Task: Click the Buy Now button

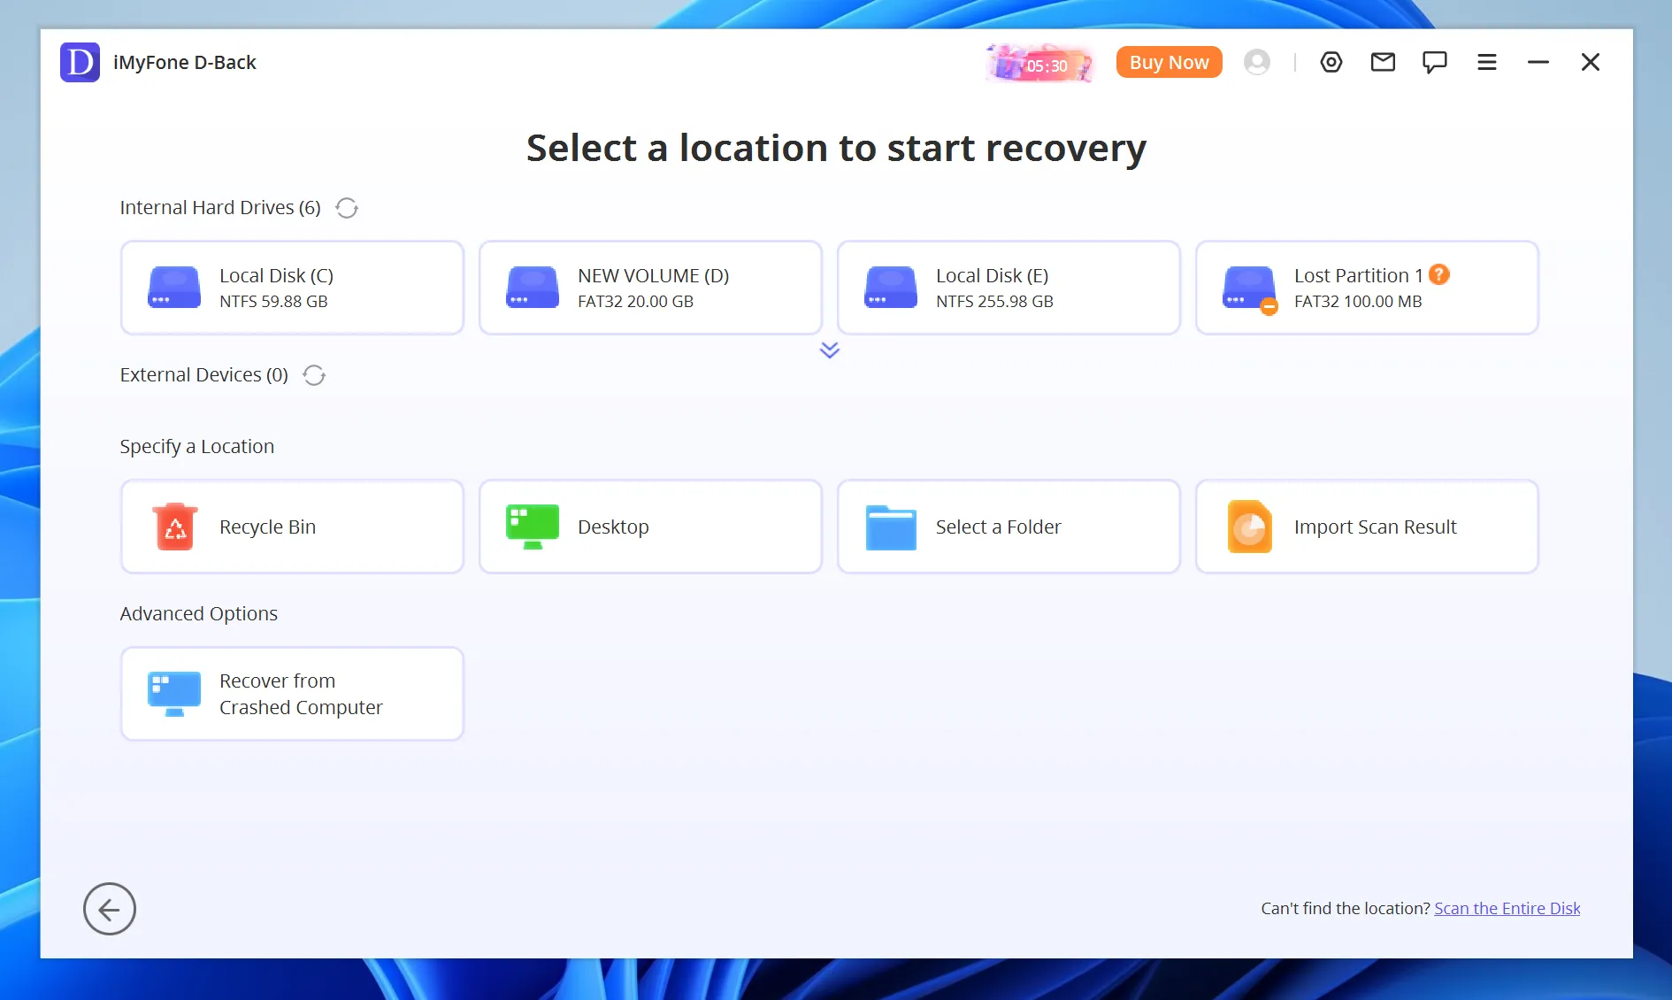Action: (x=1169, y=62)
